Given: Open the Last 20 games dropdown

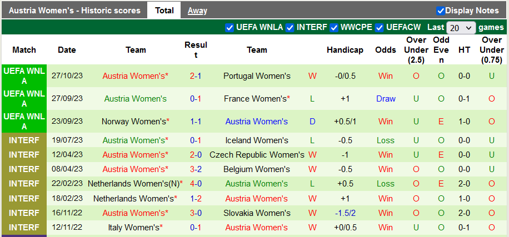Looking at the screenshot, I should pos(461,27).
